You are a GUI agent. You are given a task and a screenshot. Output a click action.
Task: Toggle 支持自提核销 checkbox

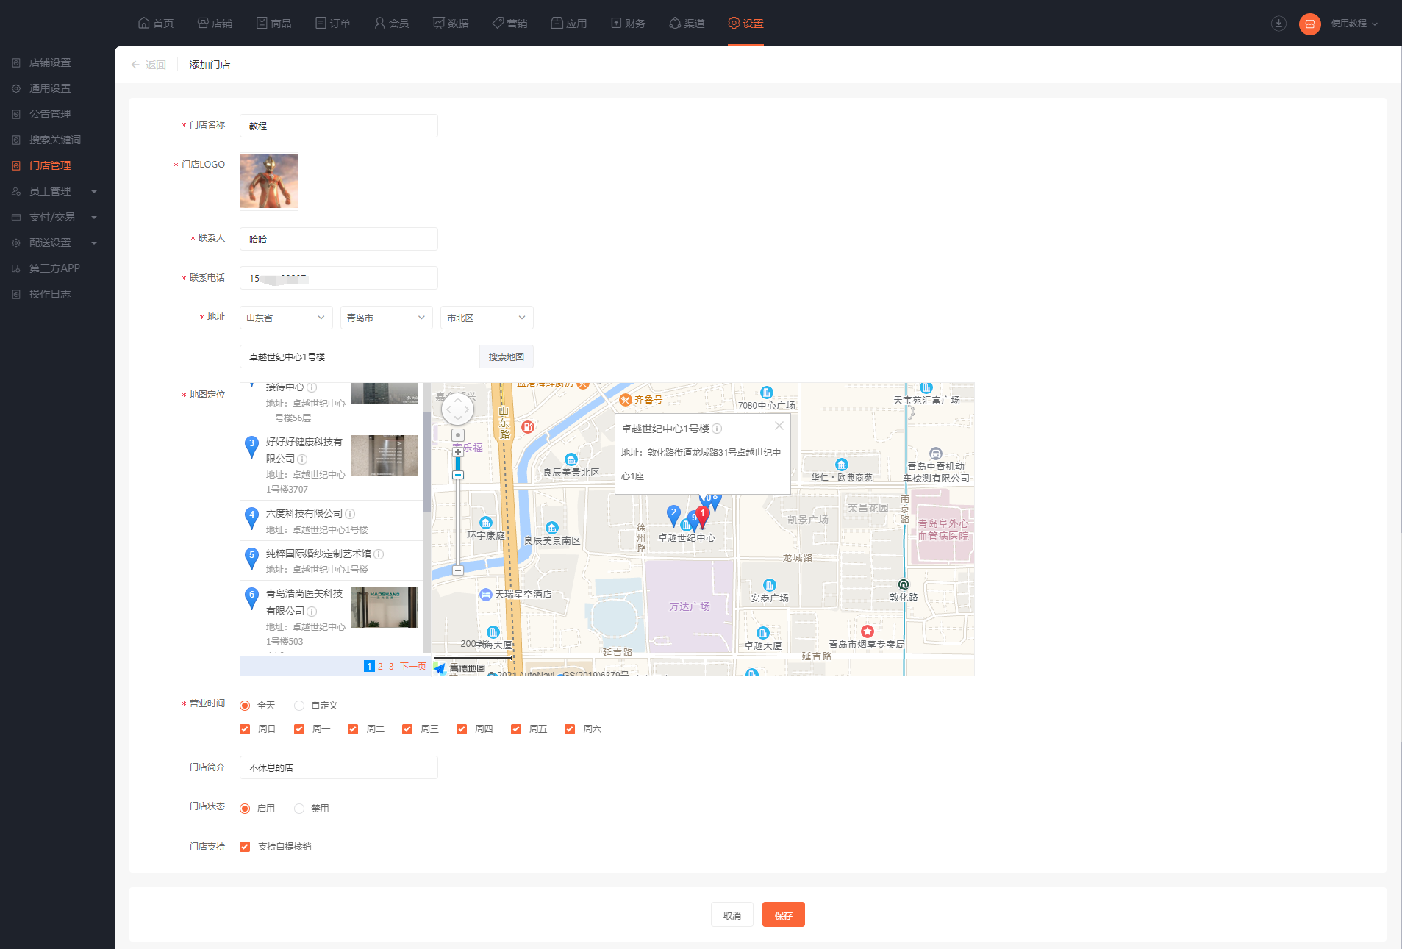click(245, 847)
